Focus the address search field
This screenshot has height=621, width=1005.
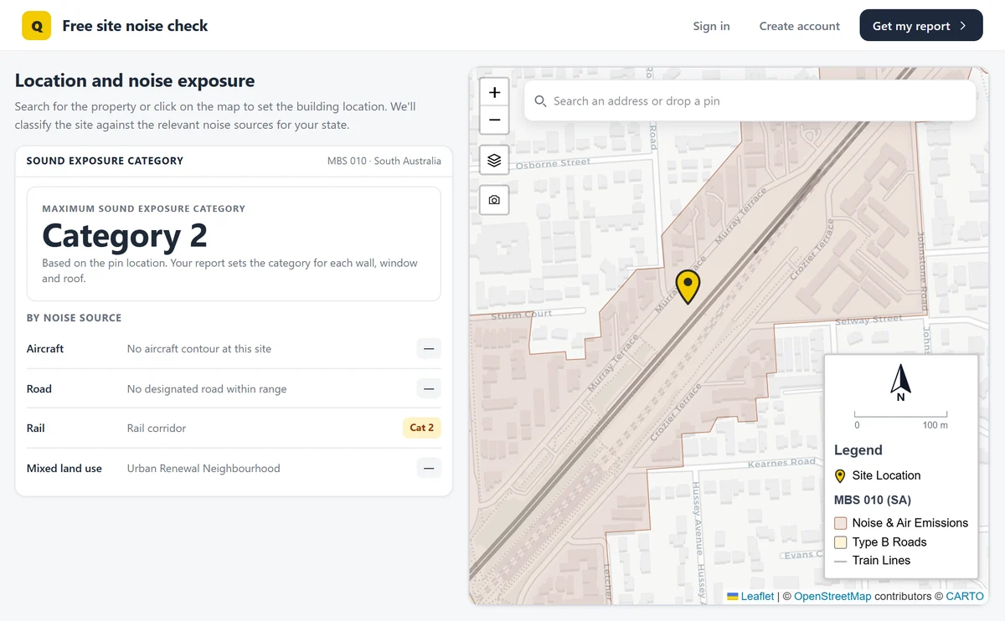coord(750,101)
